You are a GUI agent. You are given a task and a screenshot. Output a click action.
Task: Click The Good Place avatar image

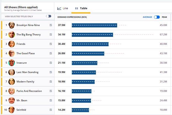click(x=12, y=53)
